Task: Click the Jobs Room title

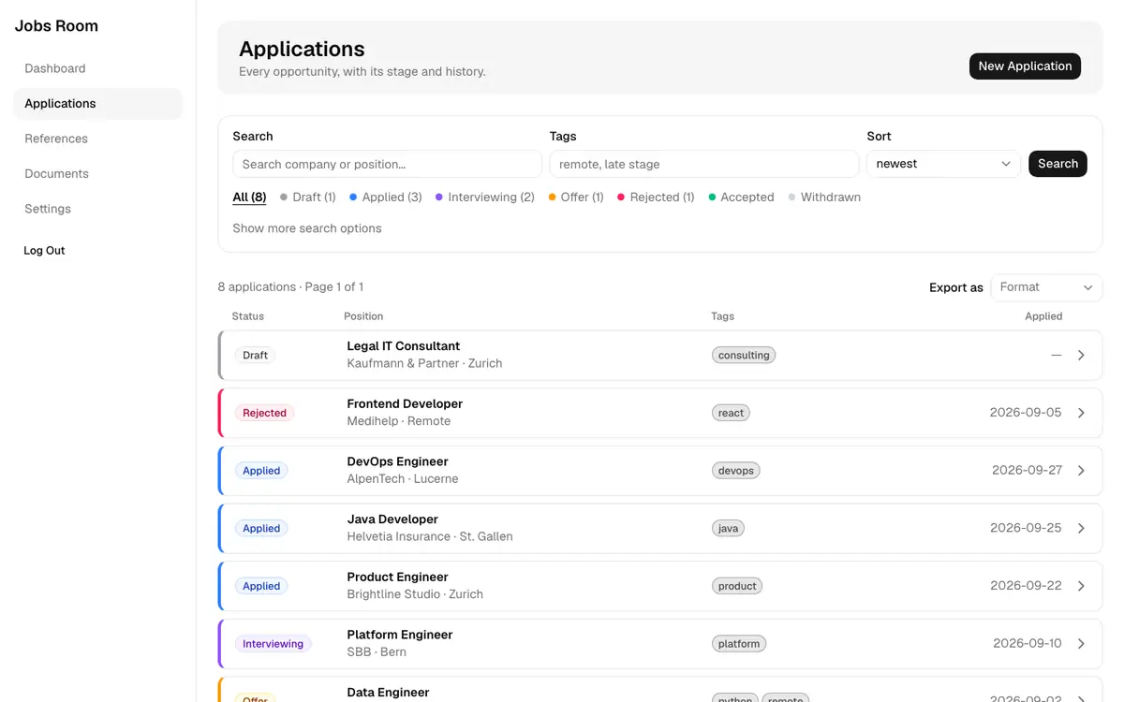Action: (56, 26)
